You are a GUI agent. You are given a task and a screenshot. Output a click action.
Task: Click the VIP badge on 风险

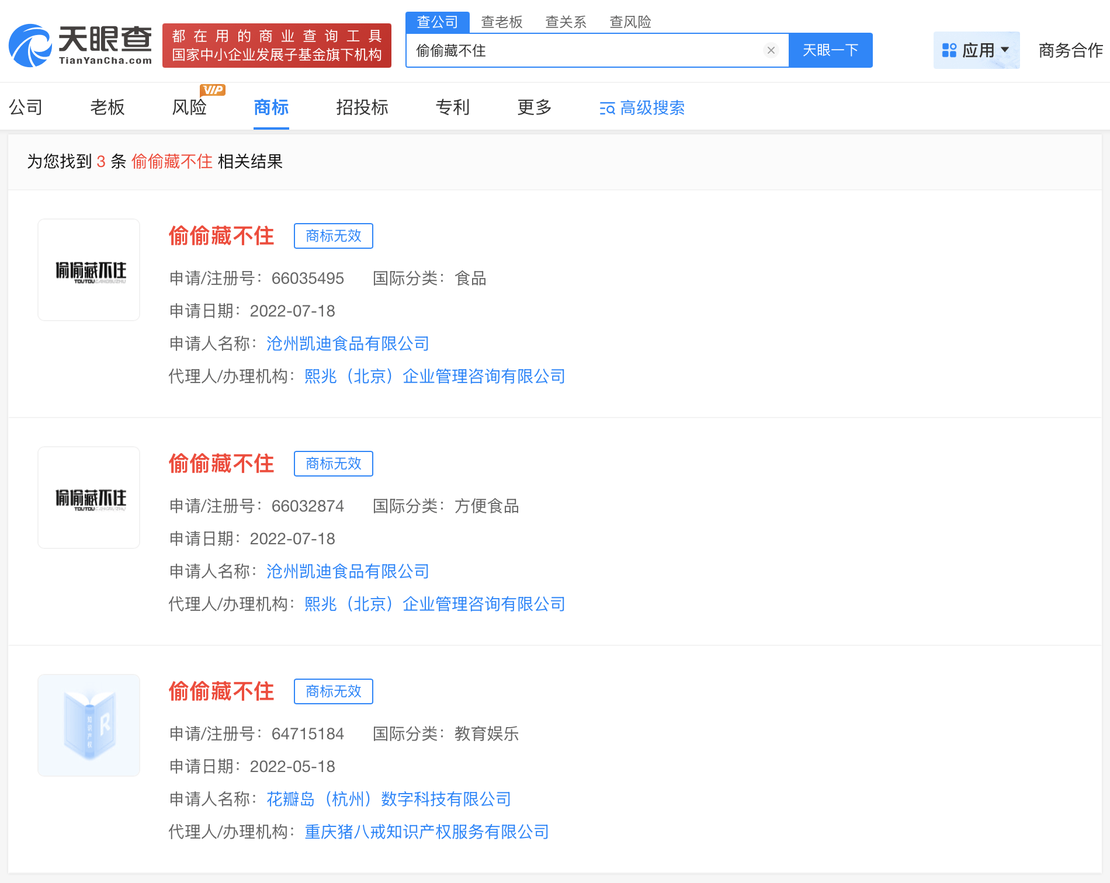[213, 90]
